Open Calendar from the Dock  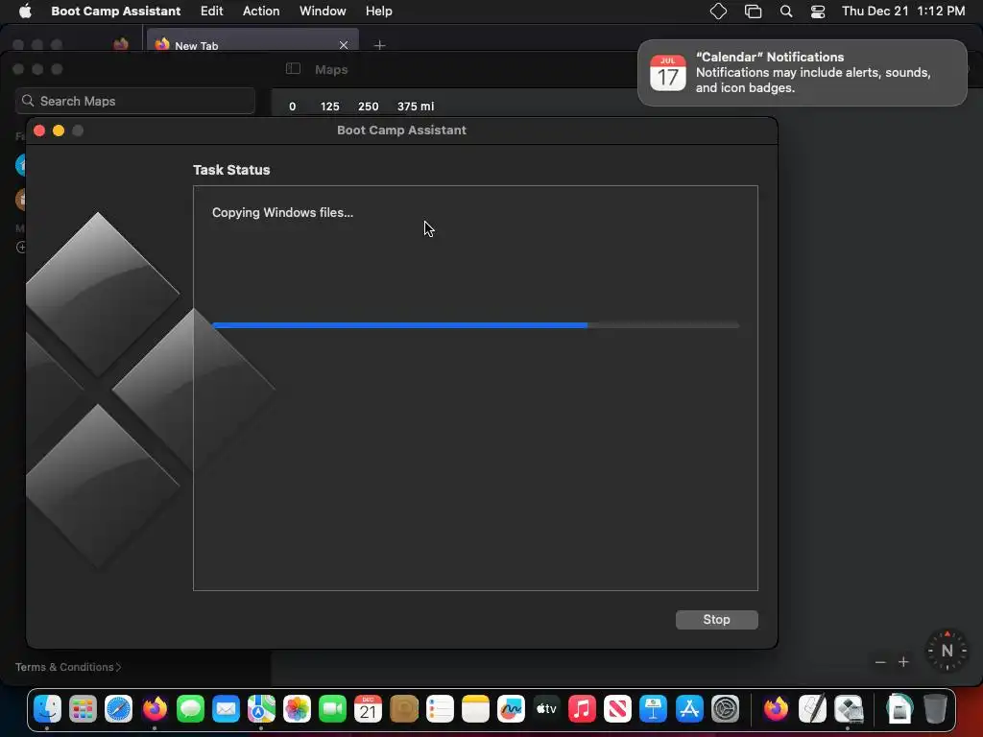point(368,709)
